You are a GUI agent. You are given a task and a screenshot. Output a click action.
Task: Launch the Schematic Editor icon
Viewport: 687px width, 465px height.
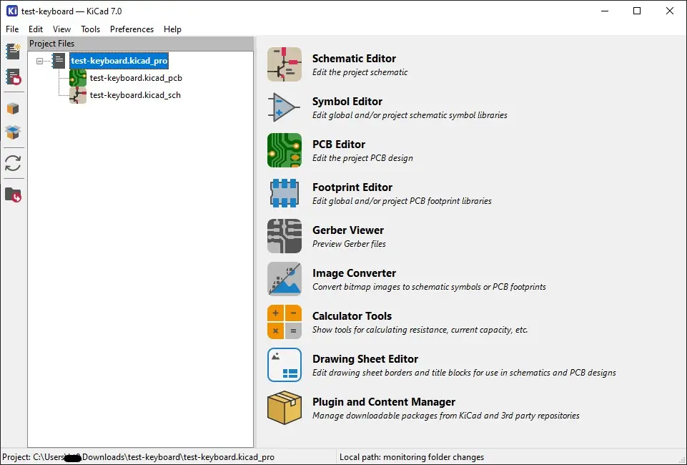click(x=285, y=64)
